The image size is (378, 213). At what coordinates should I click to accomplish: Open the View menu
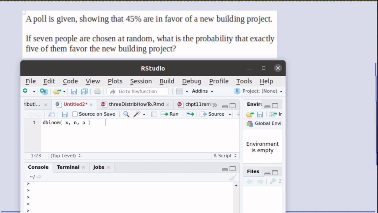point(93,81)
